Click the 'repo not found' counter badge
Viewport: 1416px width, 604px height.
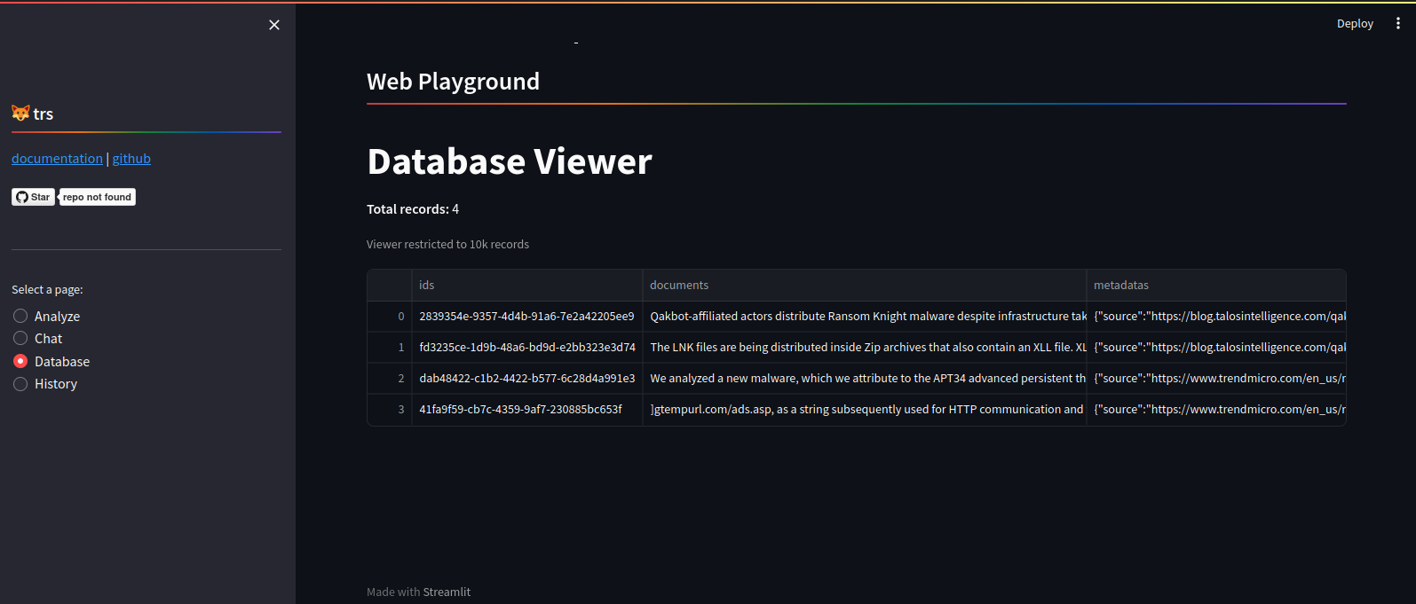[x=97, y=197]
